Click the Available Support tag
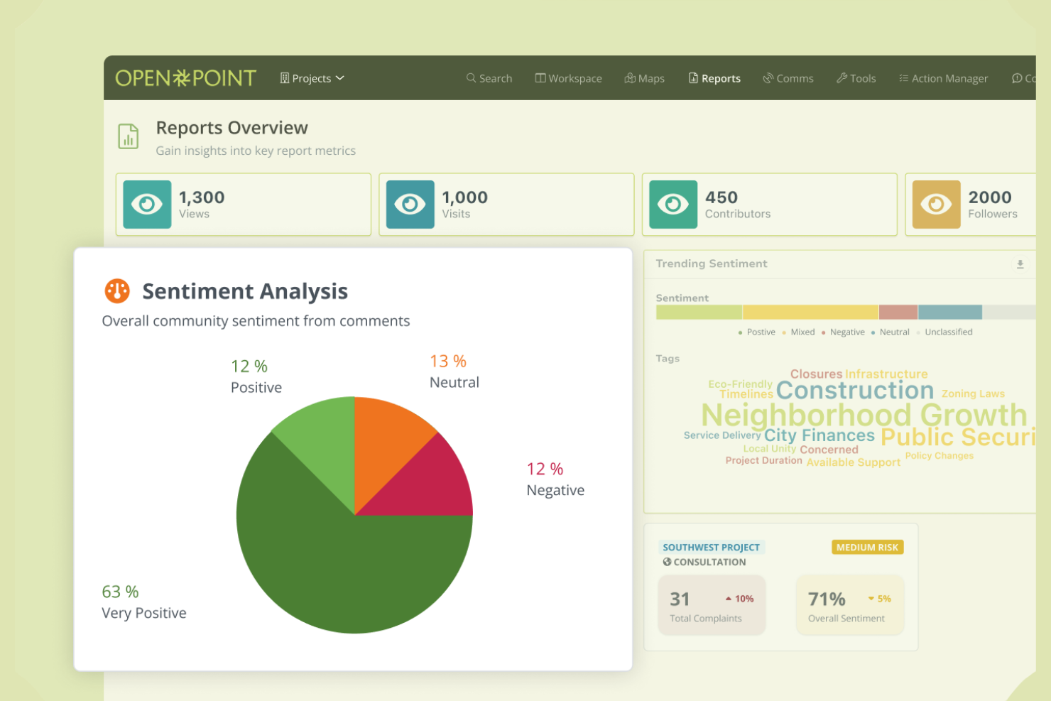Viewport: 1051px width, 701px height. click(x=853, y=462)
